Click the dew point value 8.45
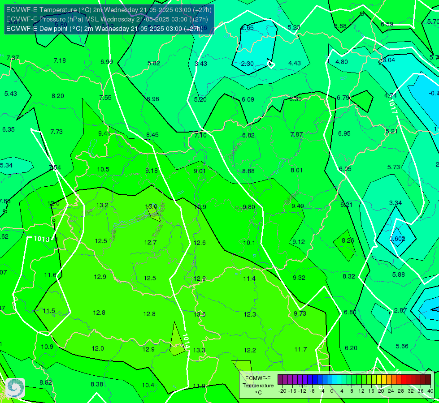This screenshot has width=439, height=403. click(x=152, y=135)
